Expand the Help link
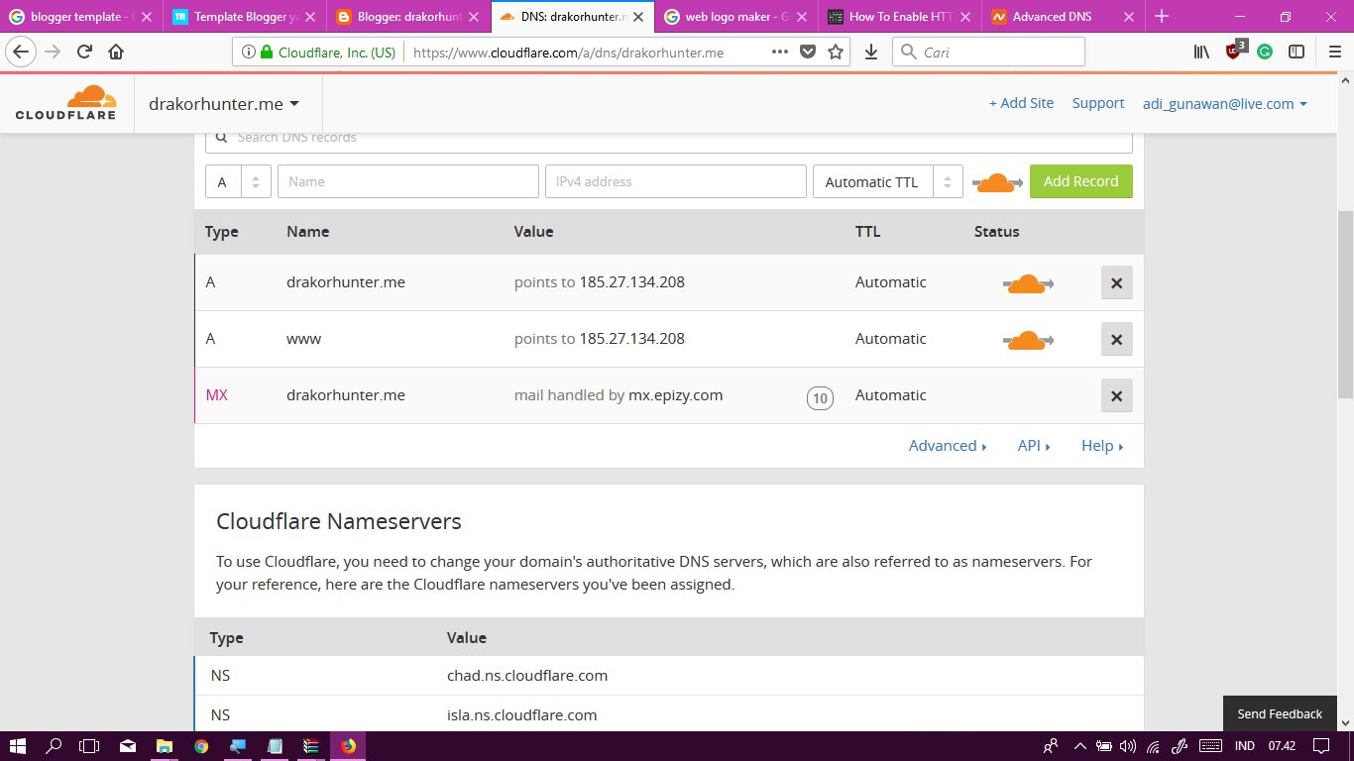Image resolution: width=1354 pixels, height=761 pixels. click(x=1102, y=446)
